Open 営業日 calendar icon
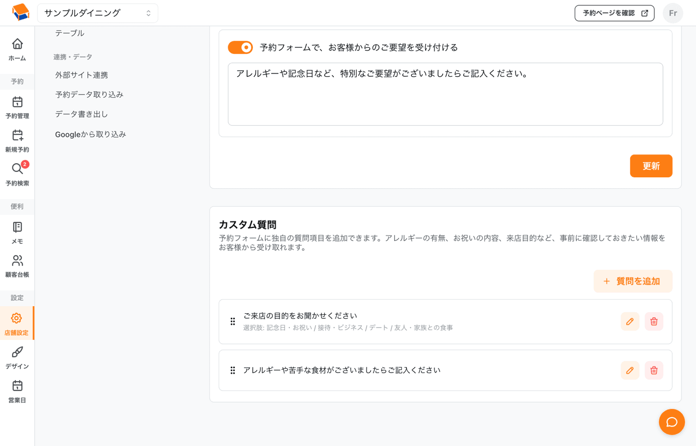 point(17,386)
